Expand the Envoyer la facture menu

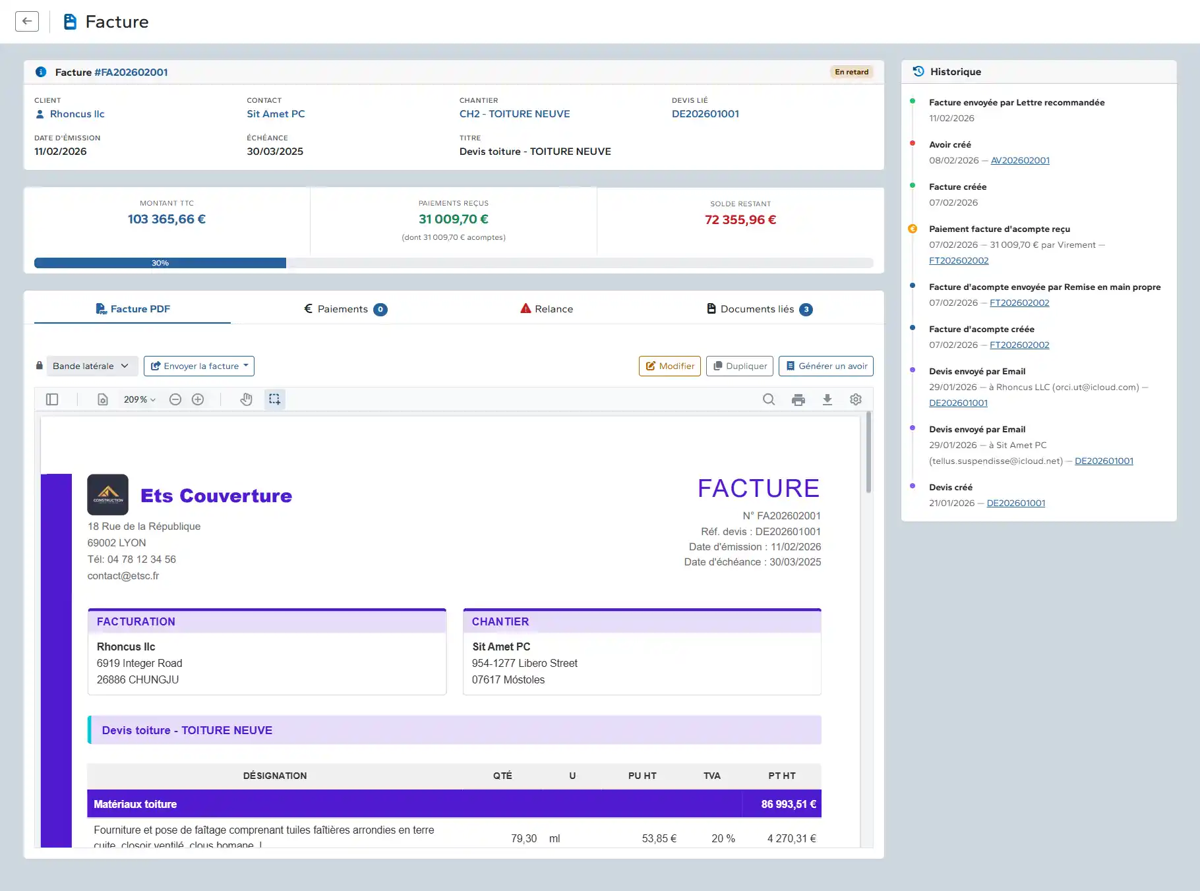tap(199, 366)
